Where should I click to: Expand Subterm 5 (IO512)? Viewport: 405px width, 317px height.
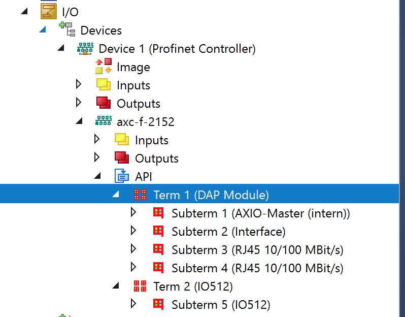click(133, 304)
